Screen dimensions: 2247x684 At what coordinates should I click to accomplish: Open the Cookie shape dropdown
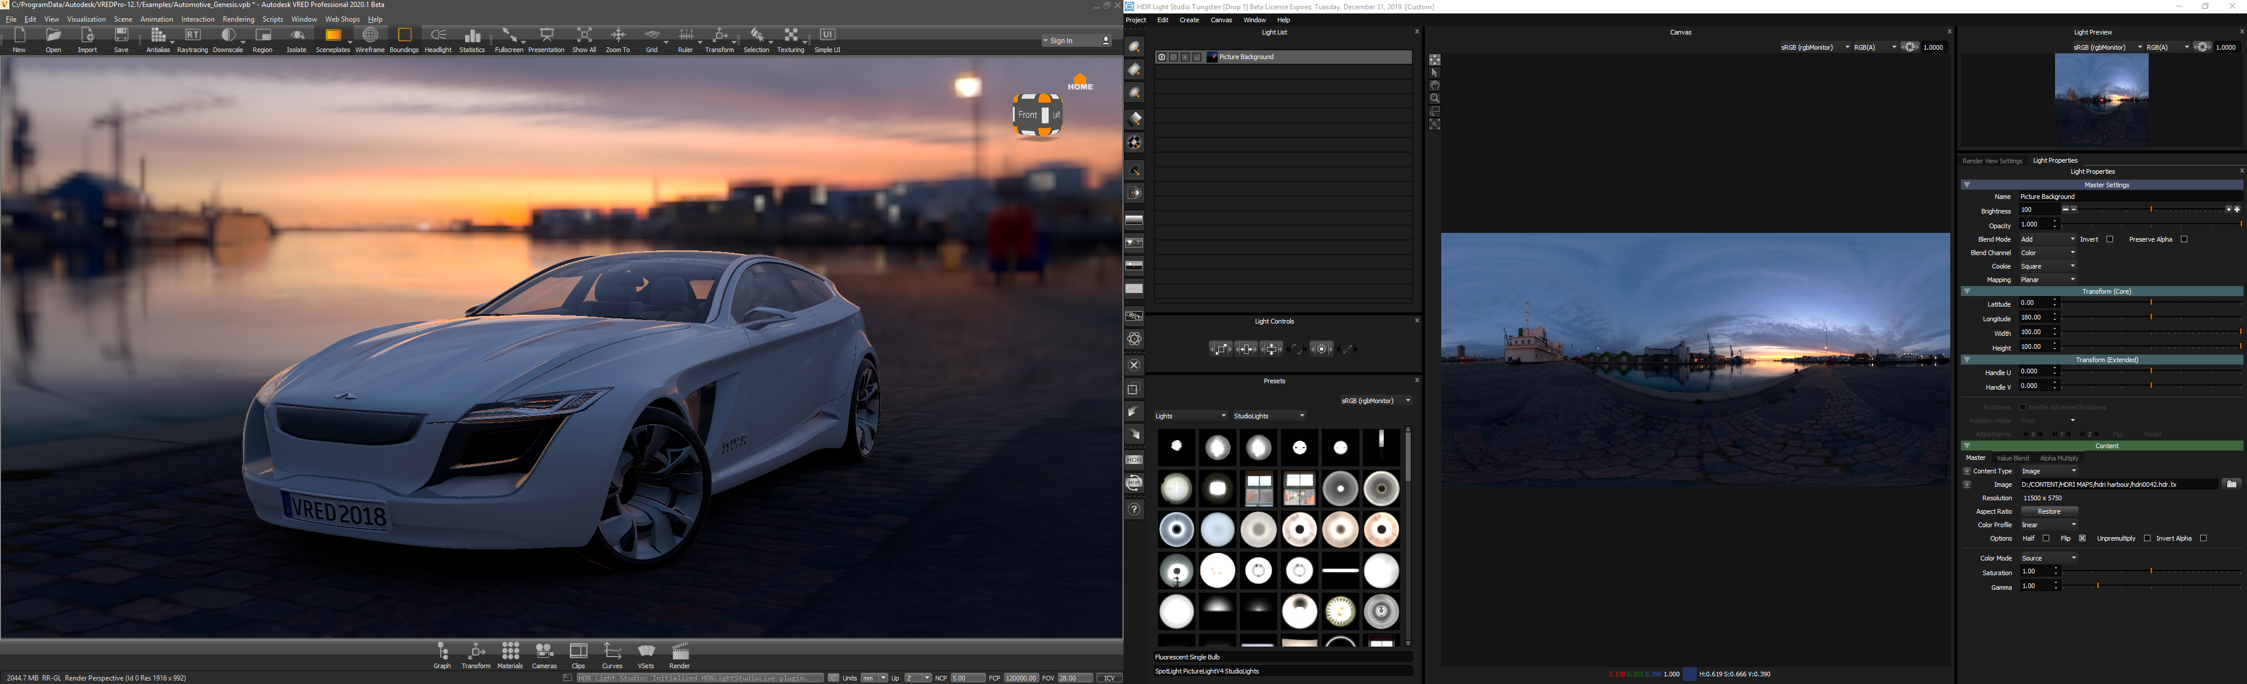click(2048, 267)
